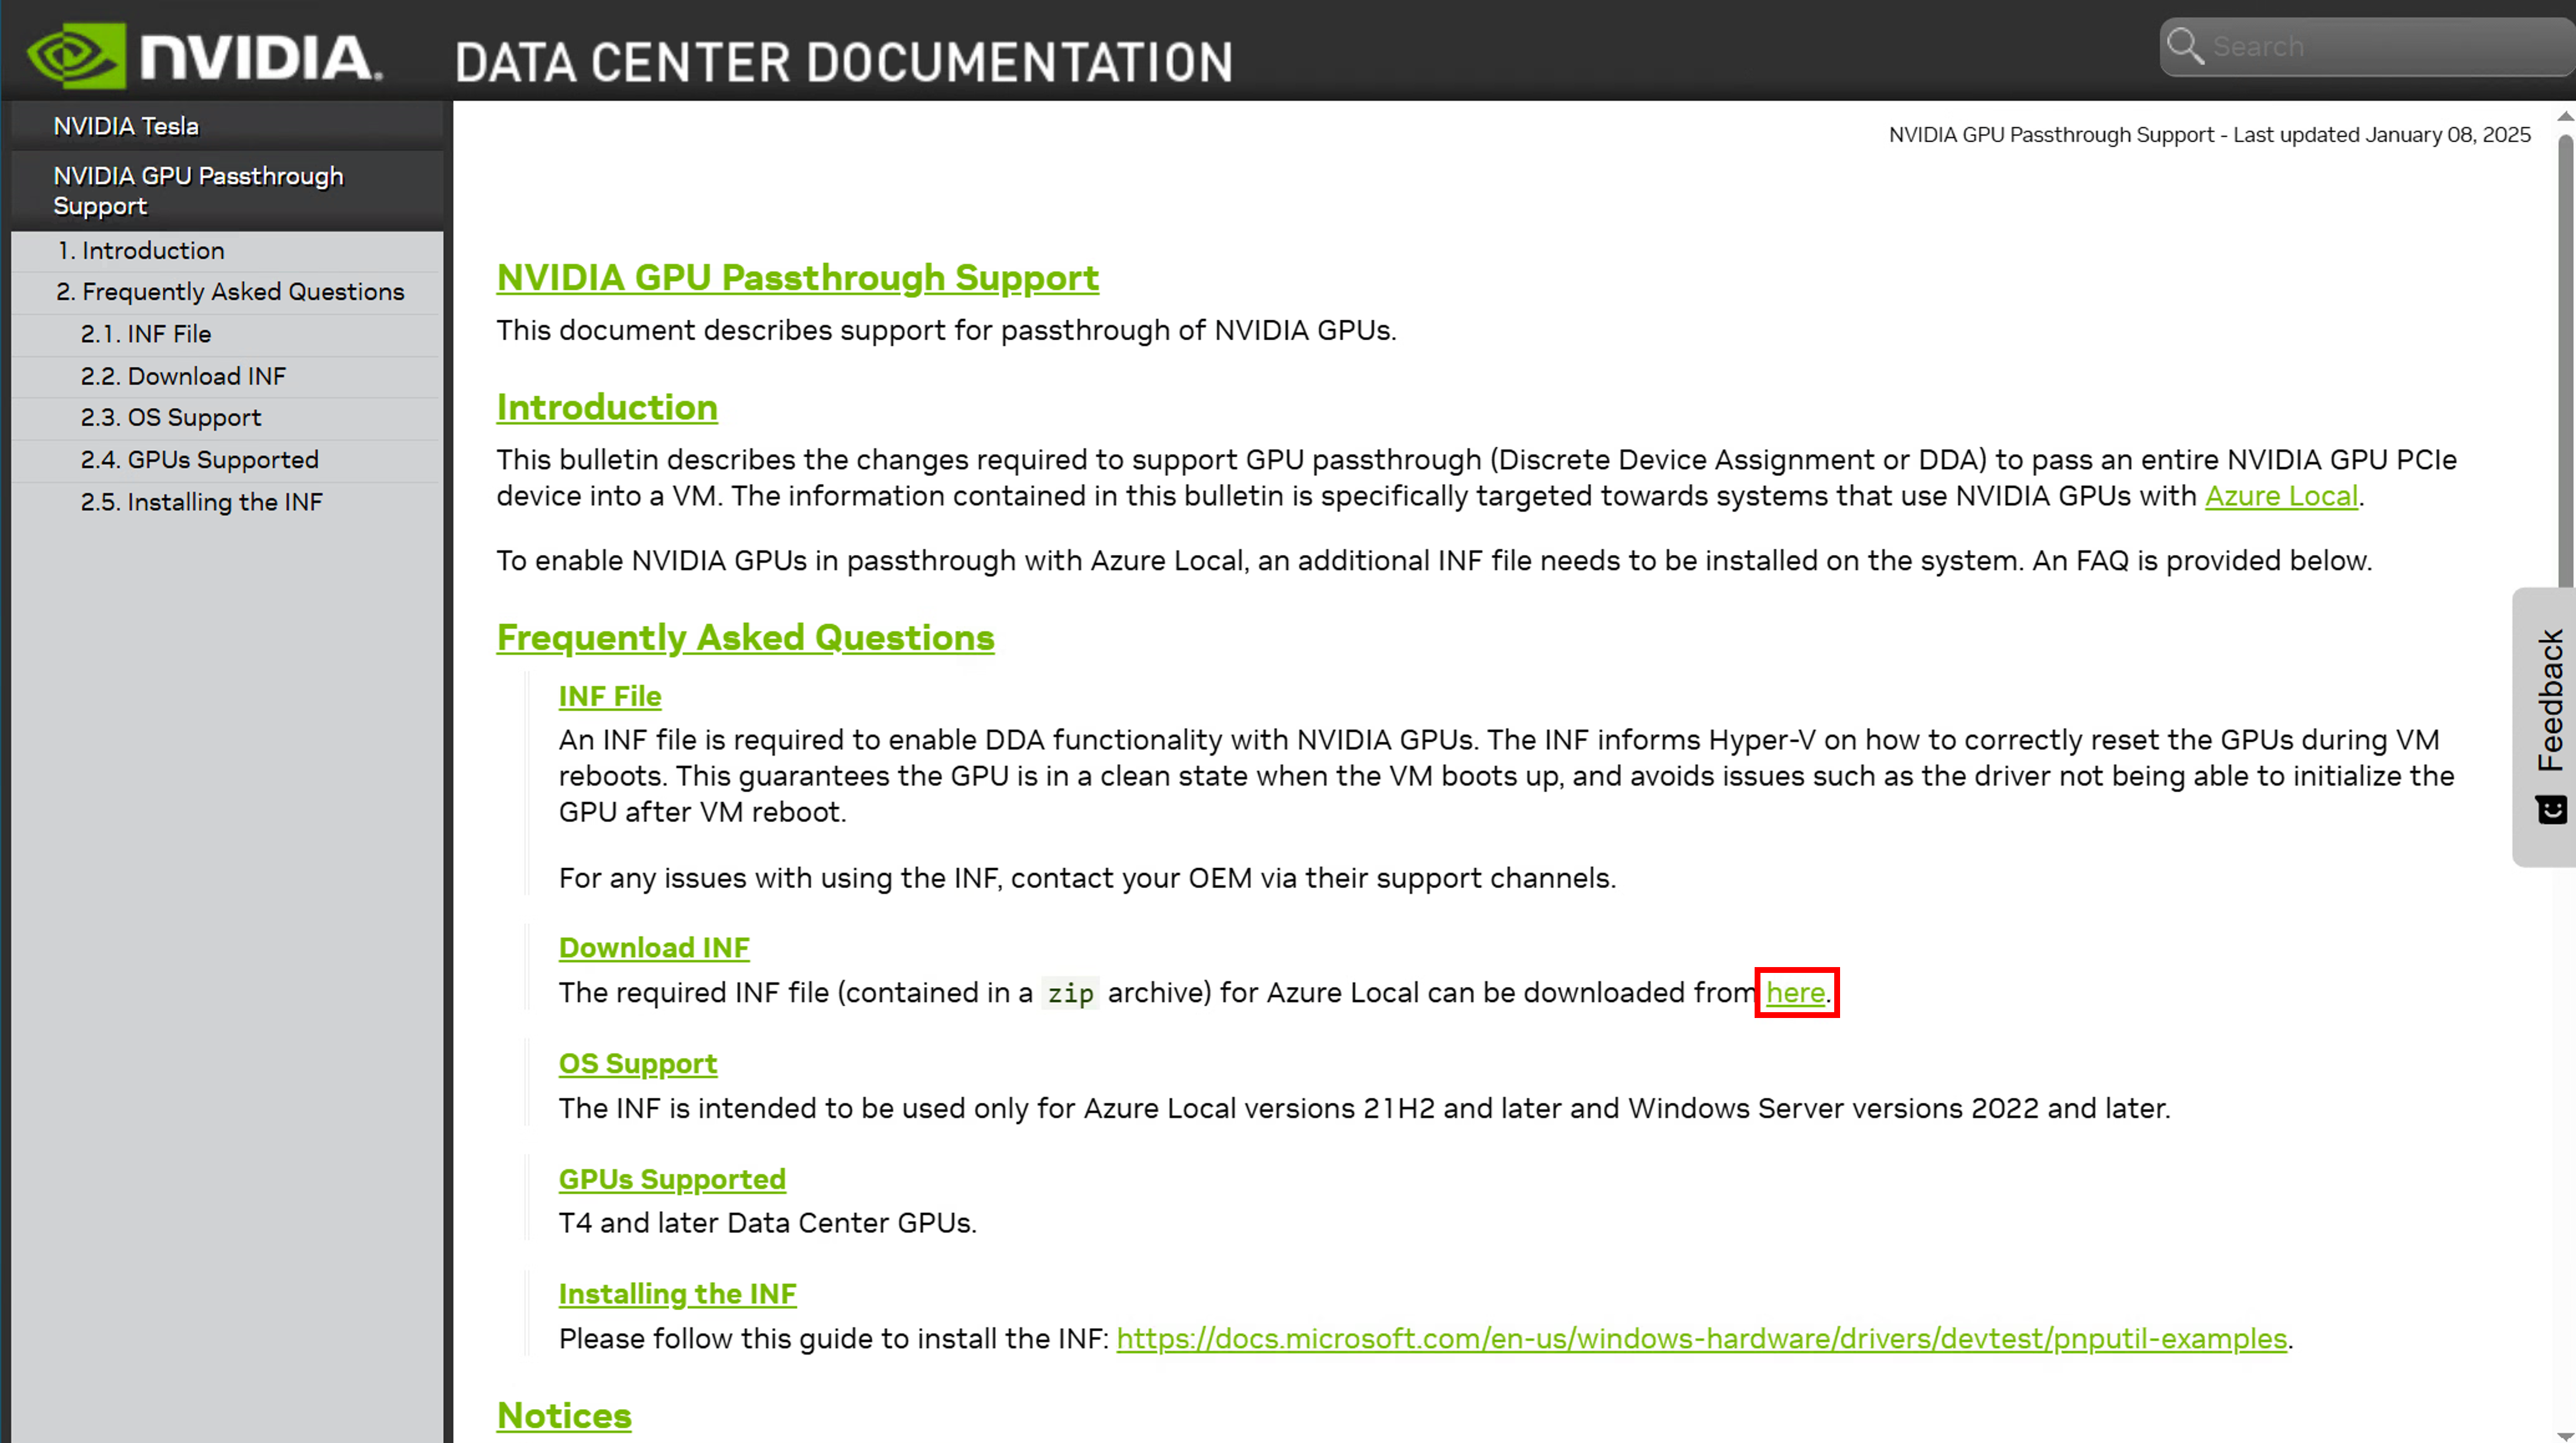Click the Installing the INF heading link

(x=678, y=1295)
